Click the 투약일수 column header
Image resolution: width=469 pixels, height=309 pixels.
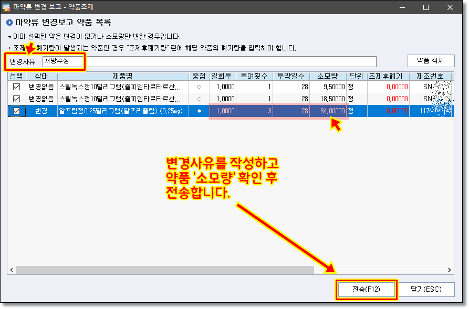point(291,76)
